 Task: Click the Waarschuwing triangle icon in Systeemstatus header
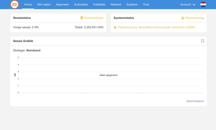[183, 18]
